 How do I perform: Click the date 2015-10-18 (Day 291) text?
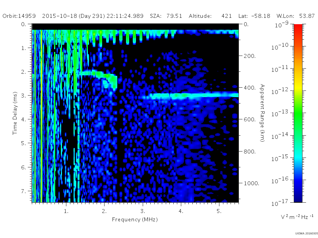(x=74, y=16)
